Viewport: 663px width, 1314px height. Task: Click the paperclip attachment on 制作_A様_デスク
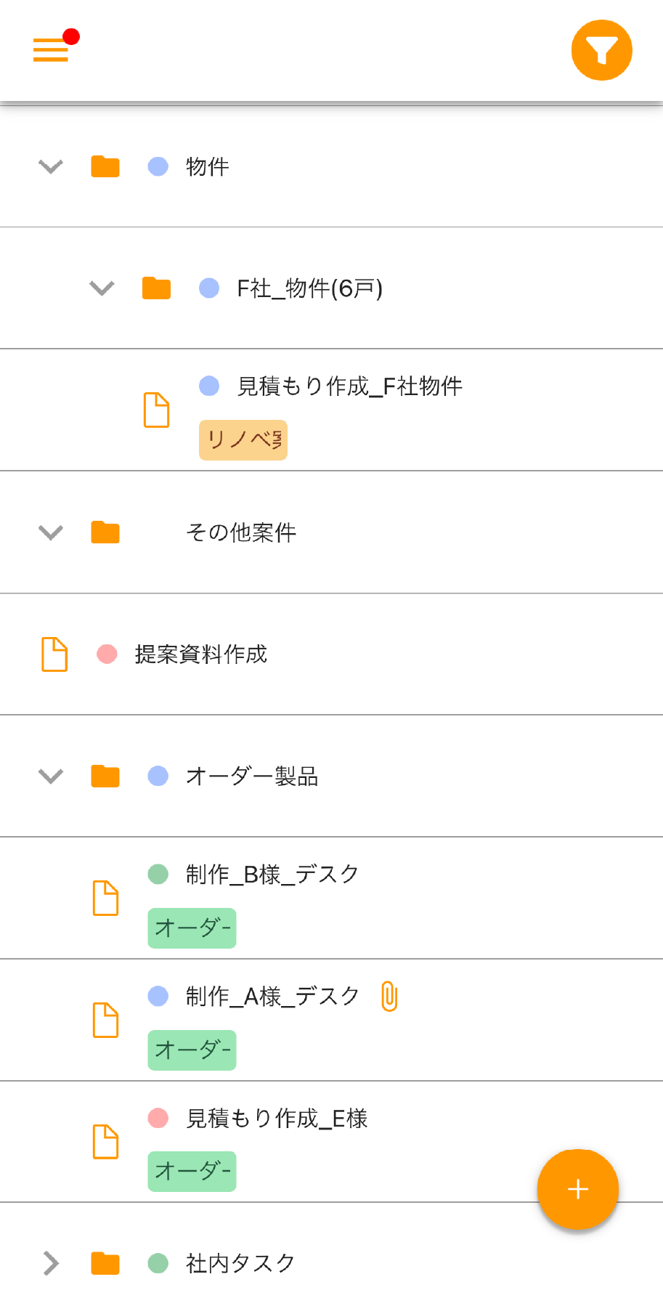pos(389,996)
